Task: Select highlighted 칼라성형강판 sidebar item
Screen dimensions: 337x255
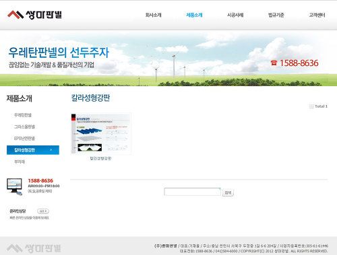Action: tap(33, 150)
